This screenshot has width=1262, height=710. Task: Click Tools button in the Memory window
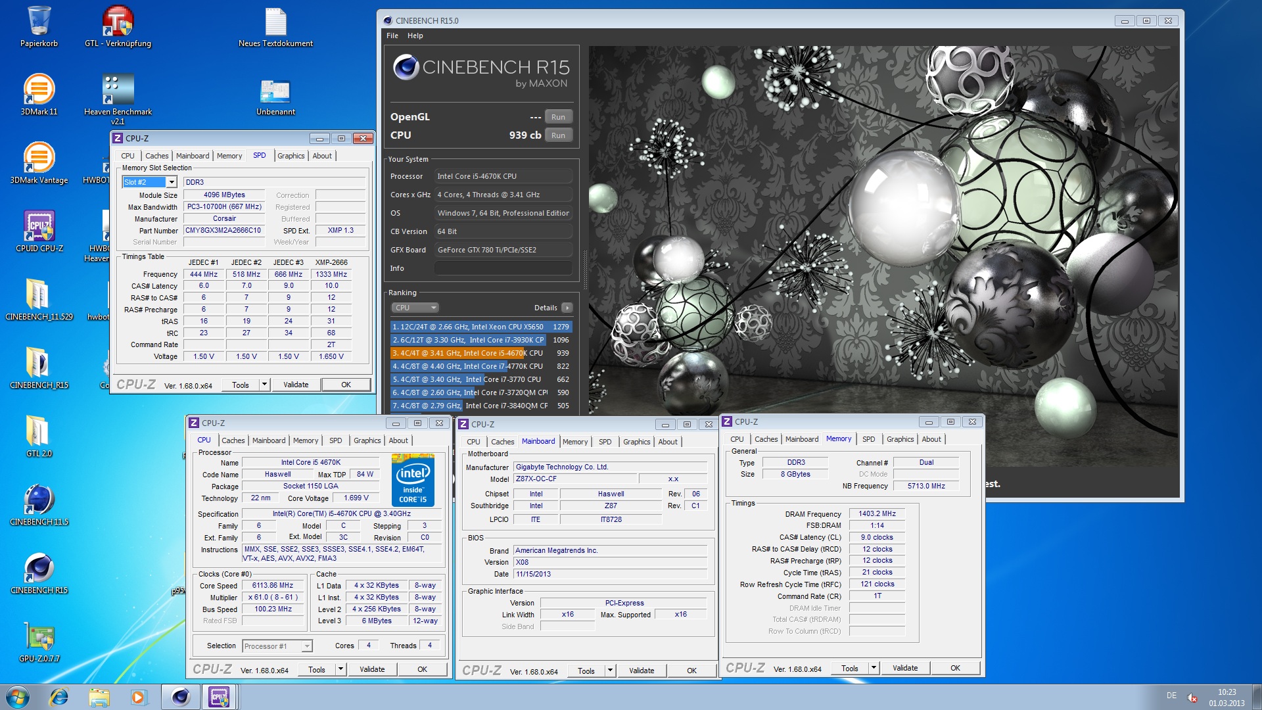pyautogui.click(x=849, y=668)
